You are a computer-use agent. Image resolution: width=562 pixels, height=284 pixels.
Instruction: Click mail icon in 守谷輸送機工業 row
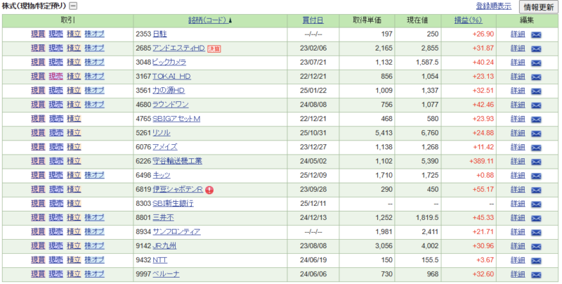536,161
